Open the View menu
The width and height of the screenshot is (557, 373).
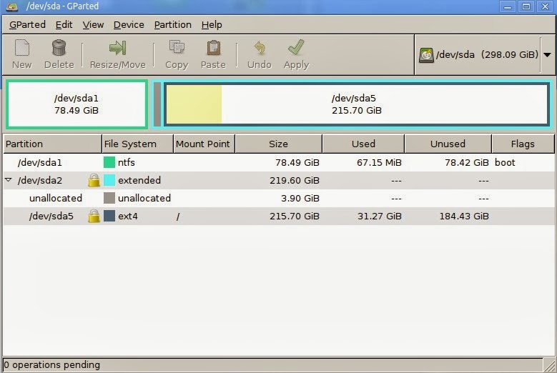coord(93,24)
